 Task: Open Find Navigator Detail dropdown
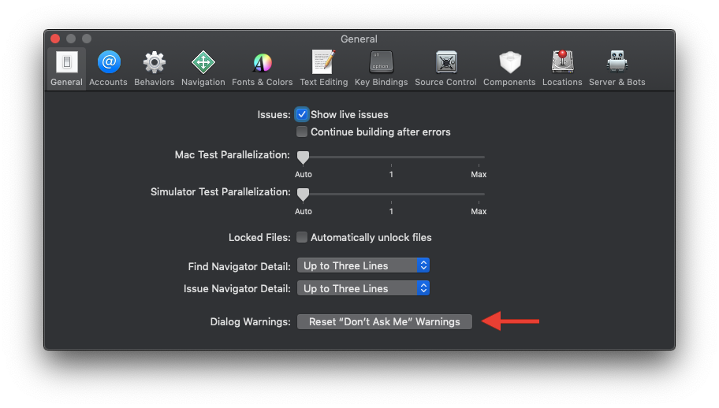(363, 265)
